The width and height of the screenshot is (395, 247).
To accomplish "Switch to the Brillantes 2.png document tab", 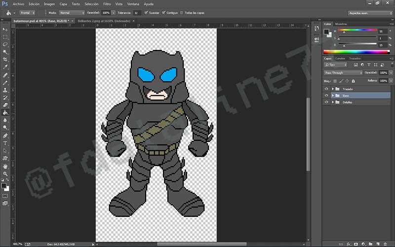I will [104, 21].
